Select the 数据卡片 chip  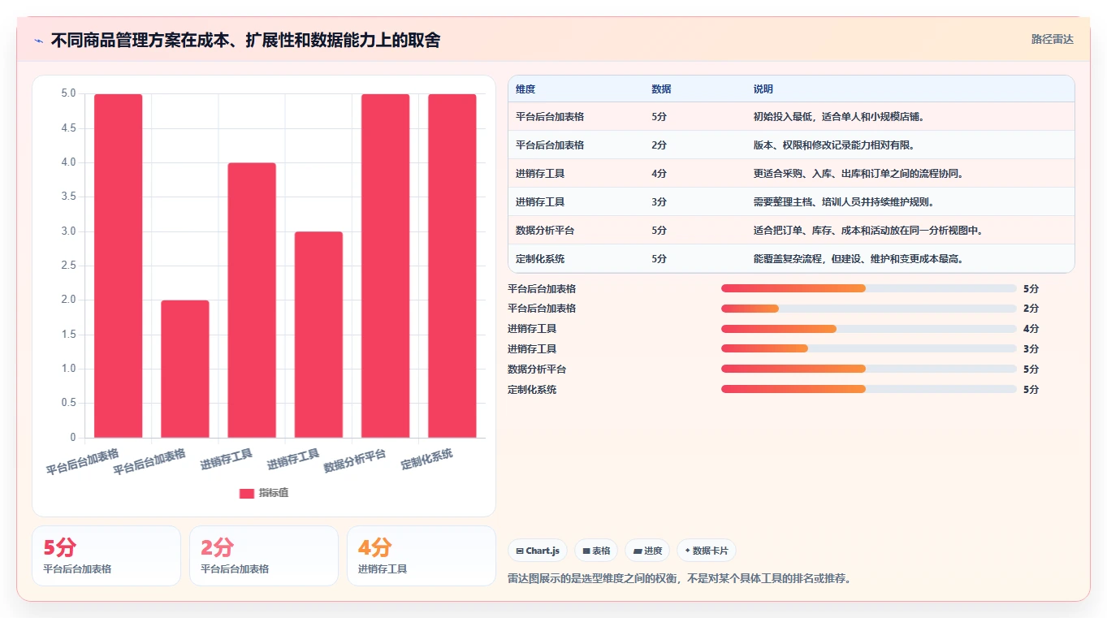[x=707, y=551]
